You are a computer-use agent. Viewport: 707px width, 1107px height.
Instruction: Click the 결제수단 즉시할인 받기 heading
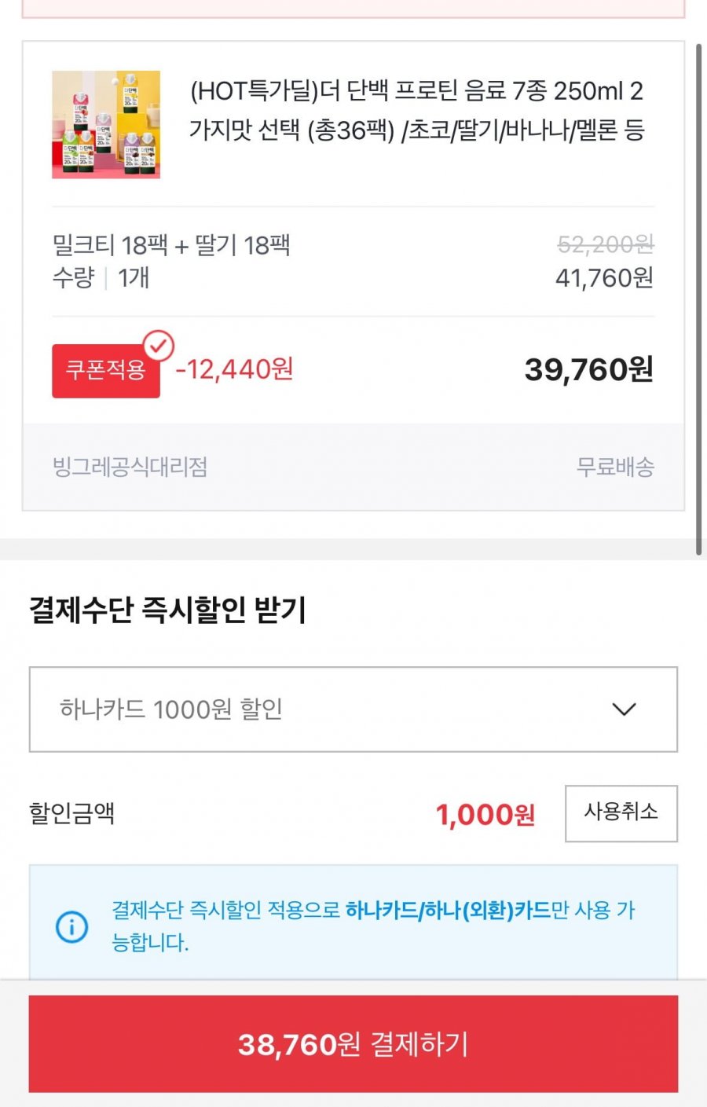point(167,610)
